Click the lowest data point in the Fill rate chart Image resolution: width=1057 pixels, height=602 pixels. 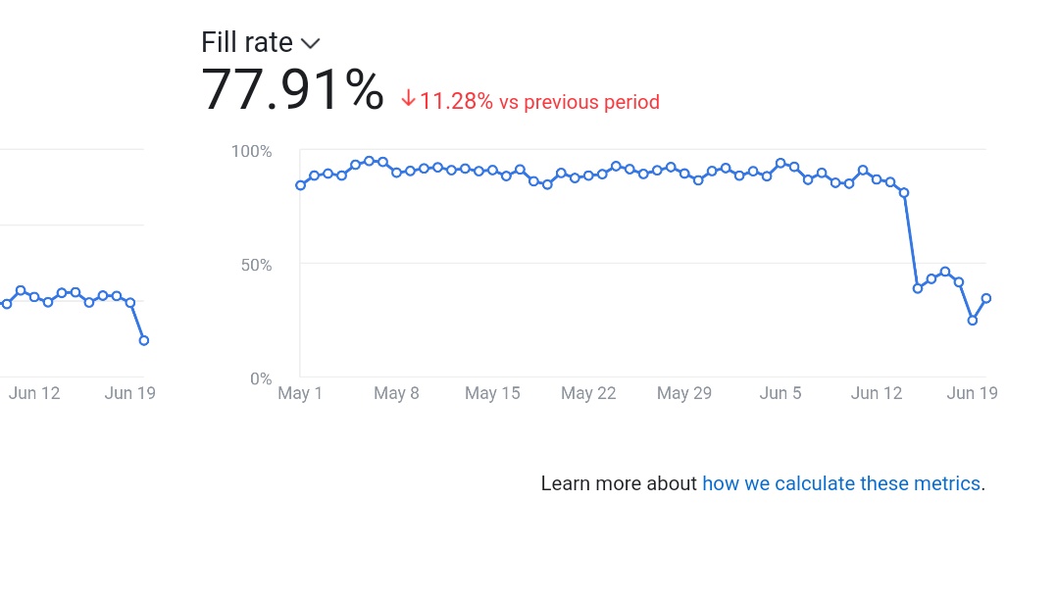973,321
